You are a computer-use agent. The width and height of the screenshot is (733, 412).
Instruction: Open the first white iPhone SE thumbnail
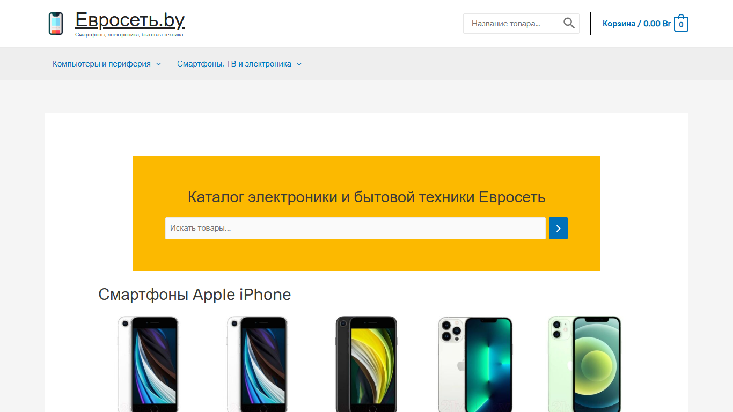coord(148,364)
